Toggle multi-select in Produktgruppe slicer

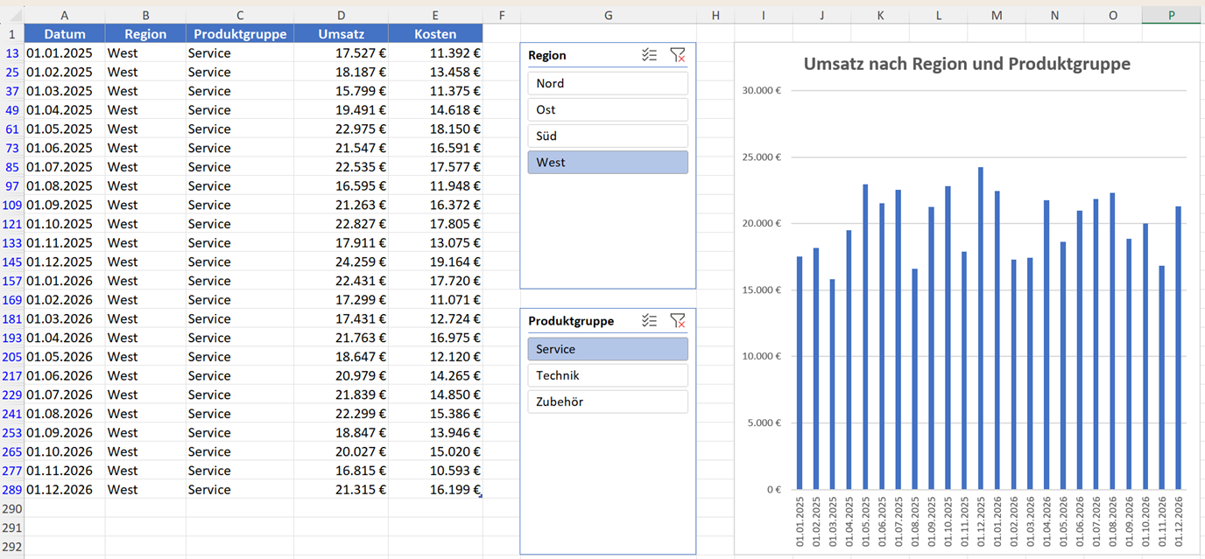649,321
